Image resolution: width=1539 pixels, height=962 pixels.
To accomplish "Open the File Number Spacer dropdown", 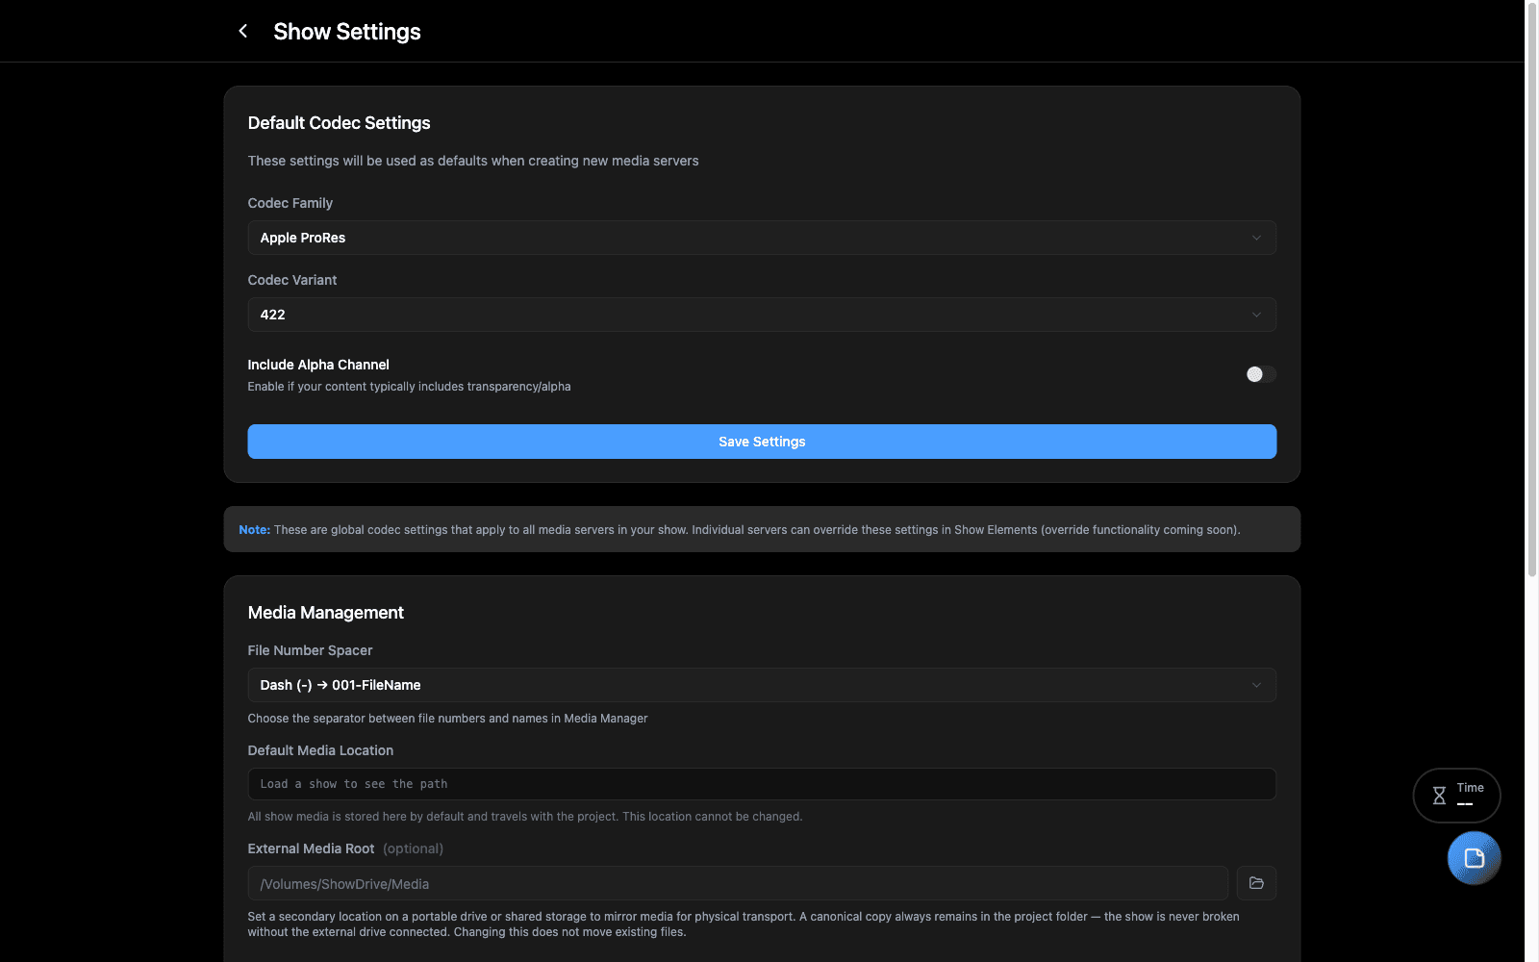I will point(762,685).
